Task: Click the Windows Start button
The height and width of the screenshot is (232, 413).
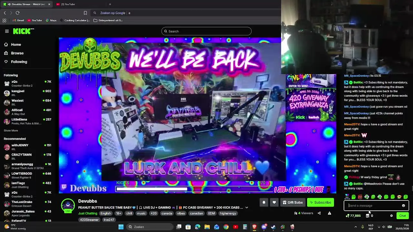Action: pos(121,227)
